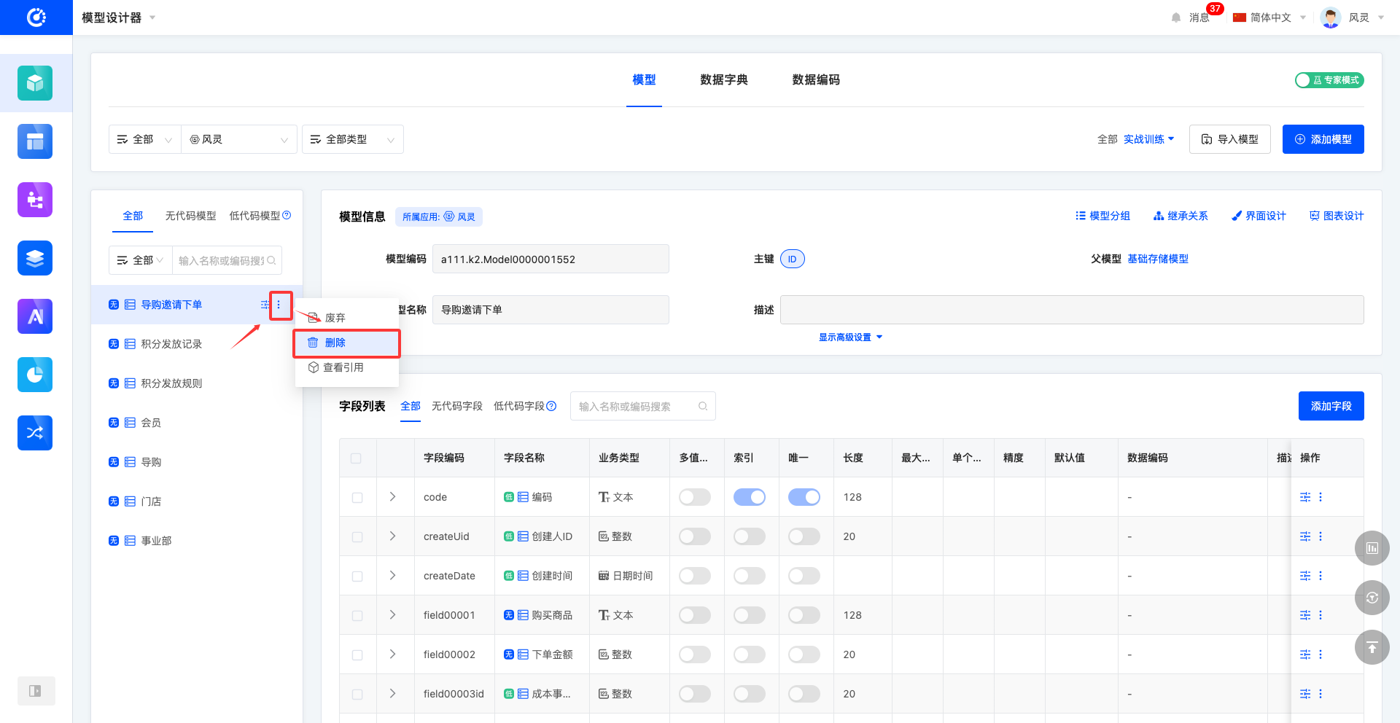
Task: Focus the field search input box
Action: click(643, 406)
